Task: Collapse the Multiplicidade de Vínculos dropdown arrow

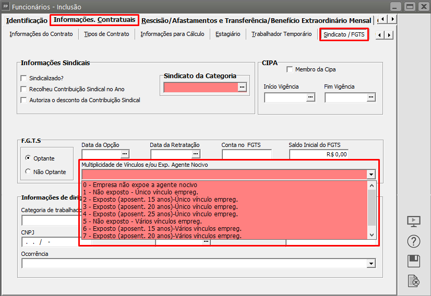Action: pos(371,175)
